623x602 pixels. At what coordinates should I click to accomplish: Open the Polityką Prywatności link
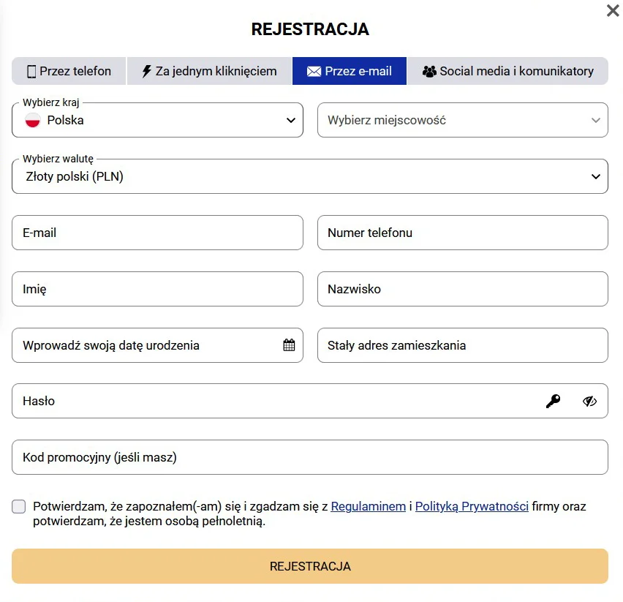click(472, 505)
